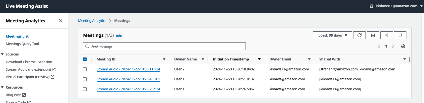Open Meetings Query Tool in sidebar
This screenshot has height=103, width=424.
(x=22, y=44)
